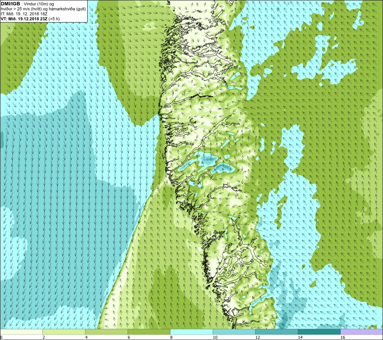Click the scale label "12"
Image resolution: width=383 pixels, height=340 pixels.
coord(257,338)
